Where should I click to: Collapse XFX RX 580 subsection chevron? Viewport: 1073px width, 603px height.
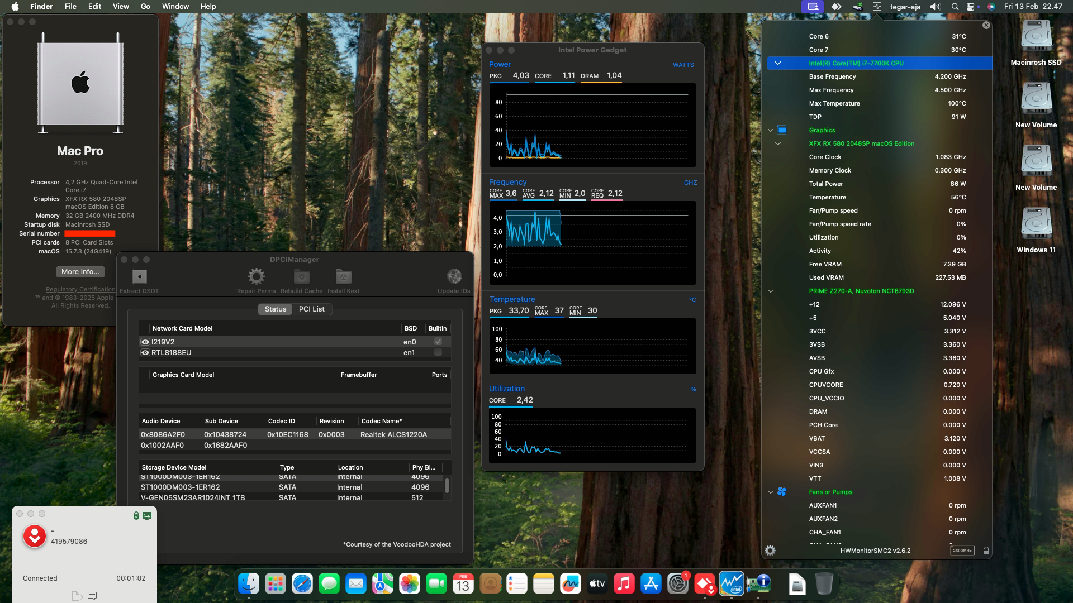[777, 143]
